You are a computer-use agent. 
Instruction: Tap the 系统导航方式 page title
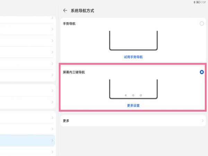(x=83, y=11)
